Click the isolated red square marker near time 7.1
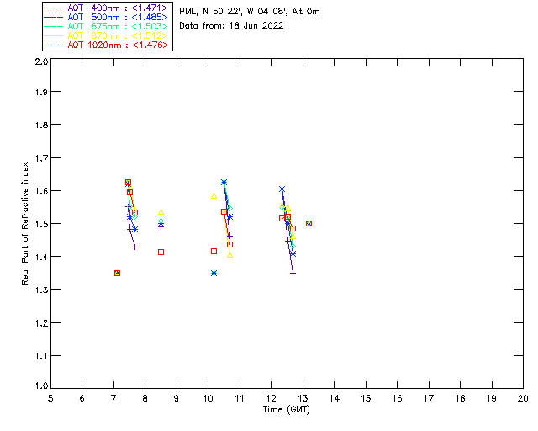 pos(117,274)
